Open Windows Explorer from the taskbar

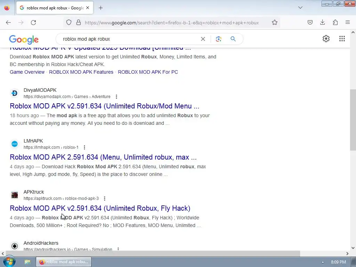click(x=27, y=262)
